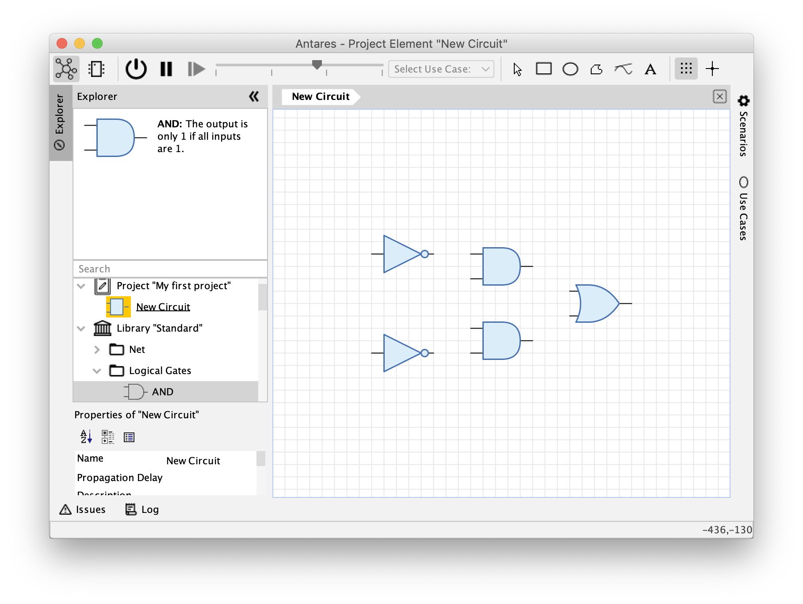Open the Select Use Case dropdown
This screenshot has width=803, height=604.
pos(441,69)
